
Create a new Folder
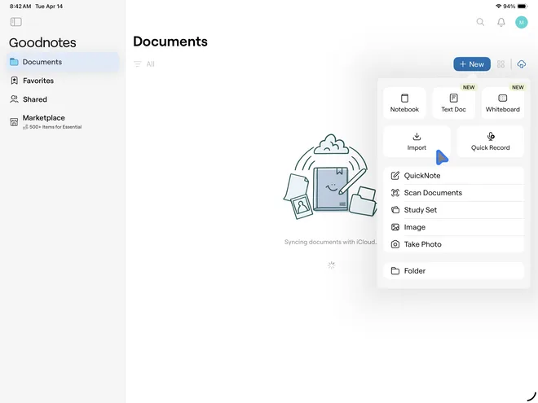[453, 271]
